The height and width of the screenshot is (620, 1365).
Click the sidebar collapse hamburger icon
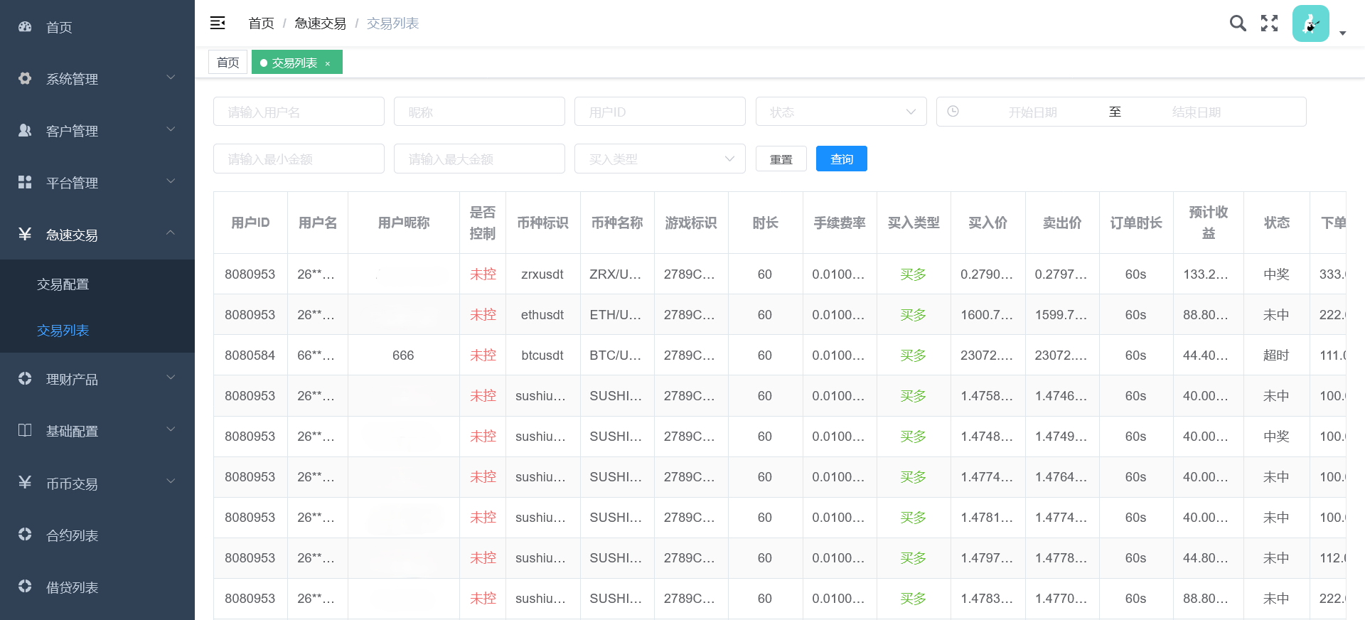218,23
